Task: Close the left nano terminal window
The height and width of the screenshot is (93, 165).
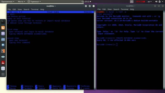Action: coord(94,6)
